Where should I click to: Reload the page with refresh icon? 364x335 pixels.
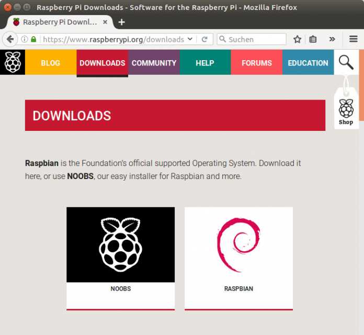point(204,39)
